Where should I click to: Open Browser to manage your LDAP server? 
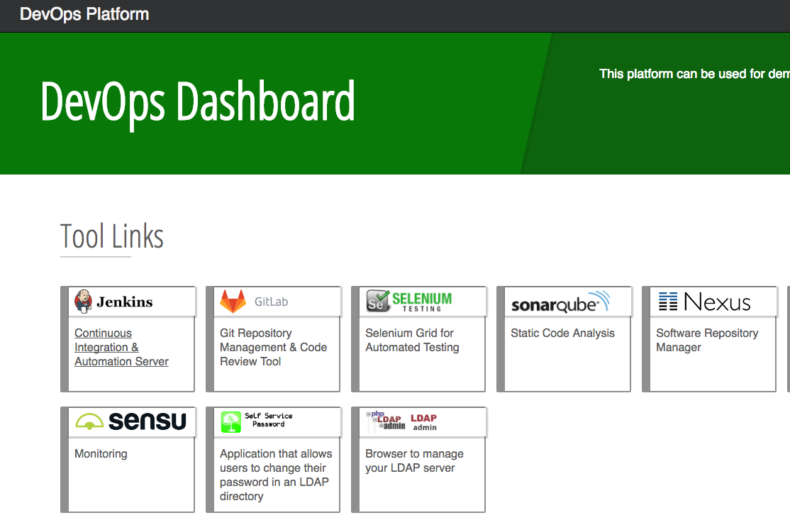(414, 460)
